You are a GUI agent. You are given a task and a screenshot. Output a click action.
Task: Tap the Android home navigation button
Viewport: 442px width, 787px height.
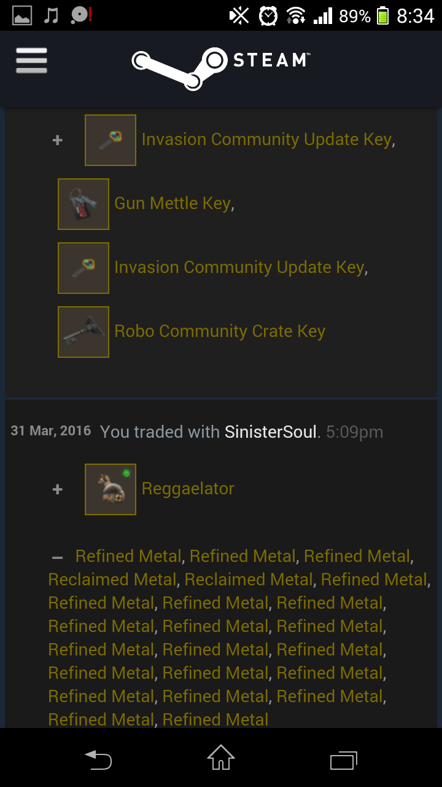(221, 758)
